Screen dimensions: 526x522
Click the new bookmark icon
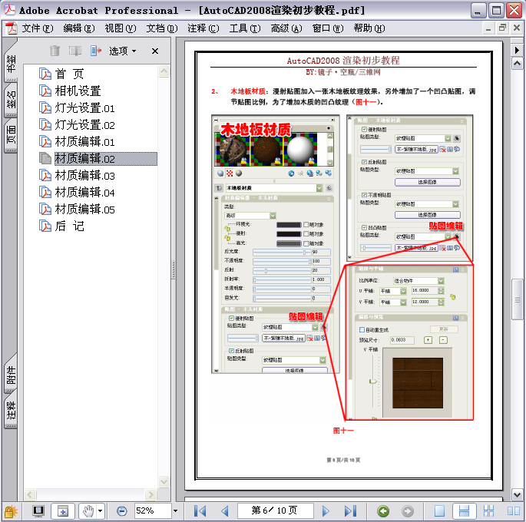tap(75, 51)
